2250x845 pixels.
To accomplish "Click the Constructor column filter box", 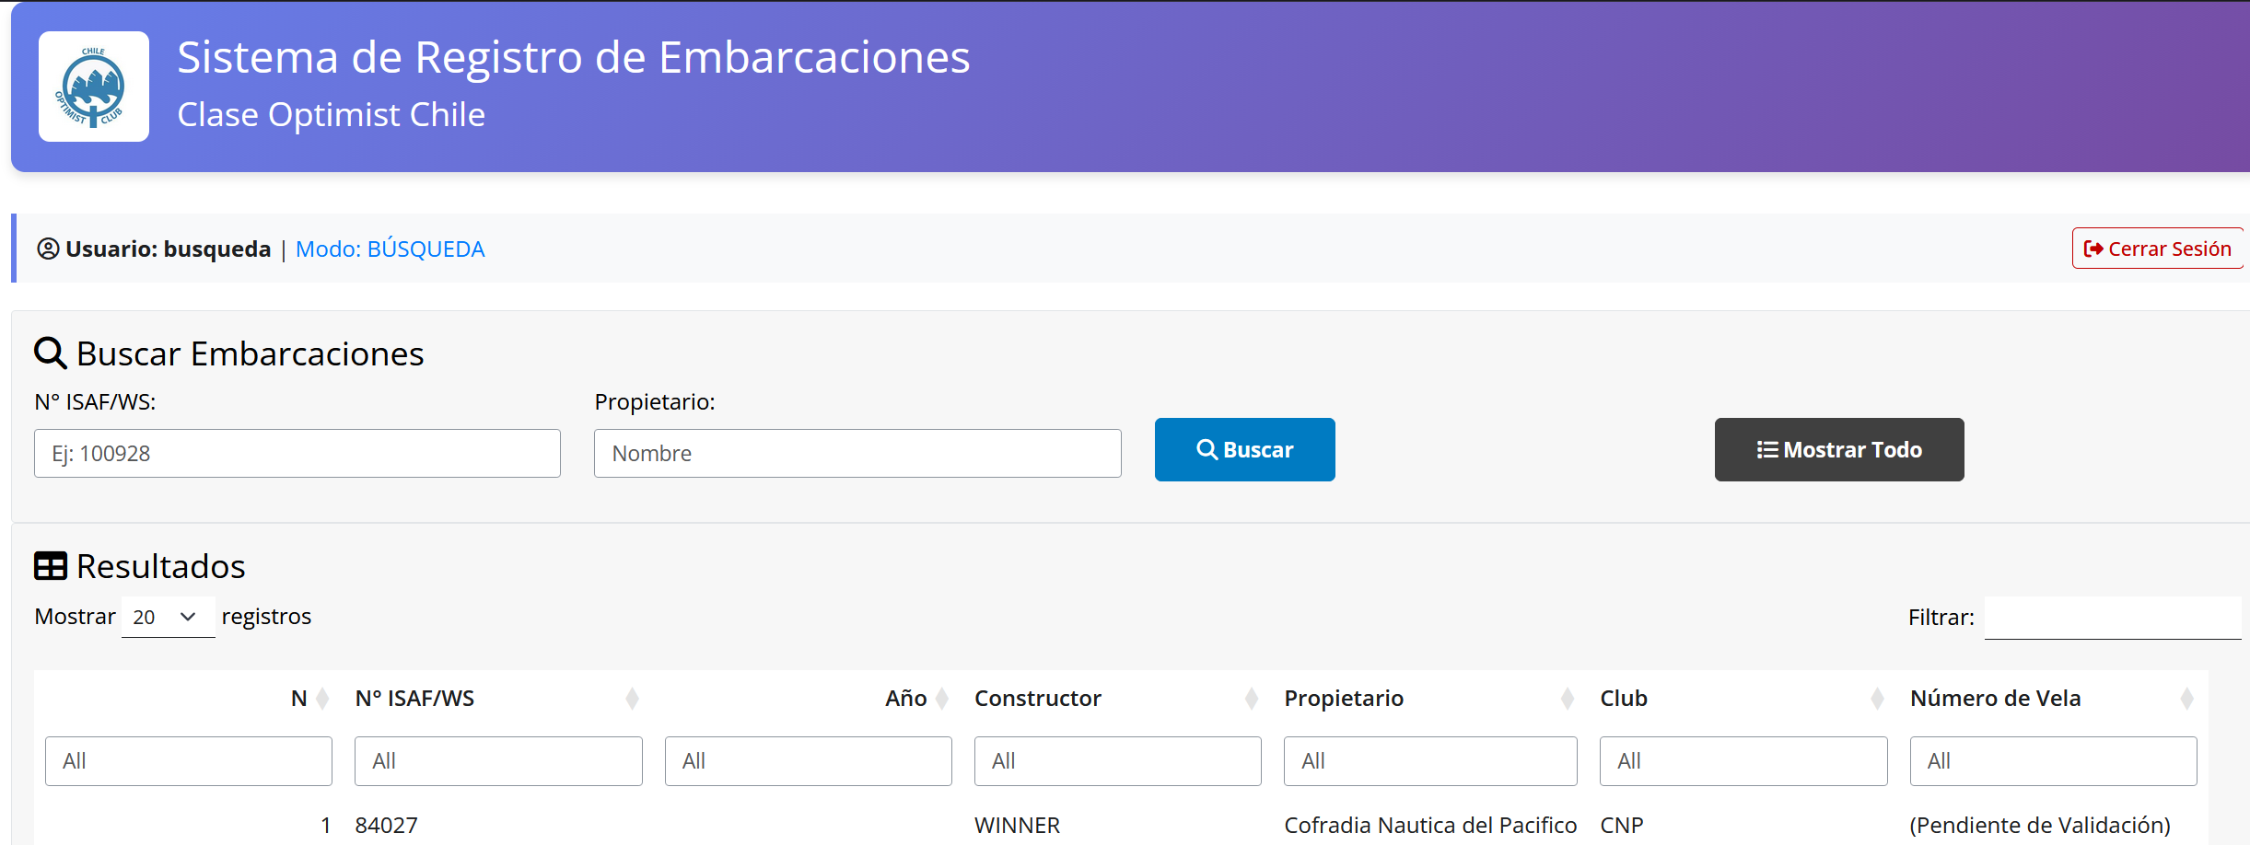I will (x=1117, y=761).
